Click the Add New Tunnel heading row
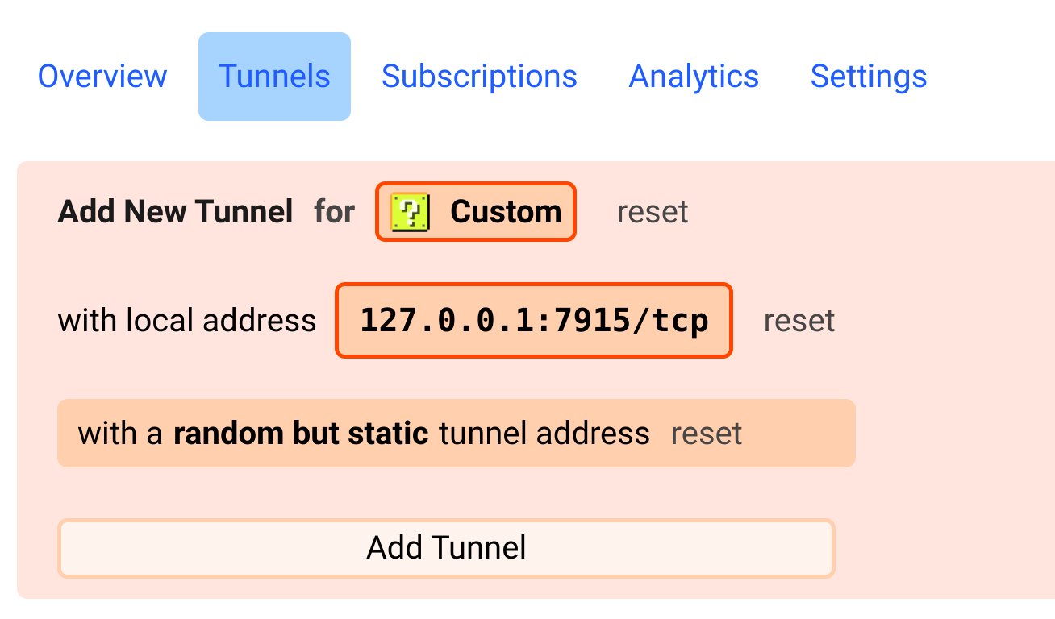This screenshot has width=1055, height=619. (174, 211)
